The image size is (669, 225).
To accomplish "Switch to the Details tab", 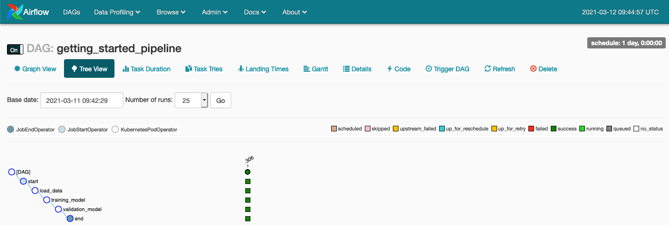I will [357, 69].
